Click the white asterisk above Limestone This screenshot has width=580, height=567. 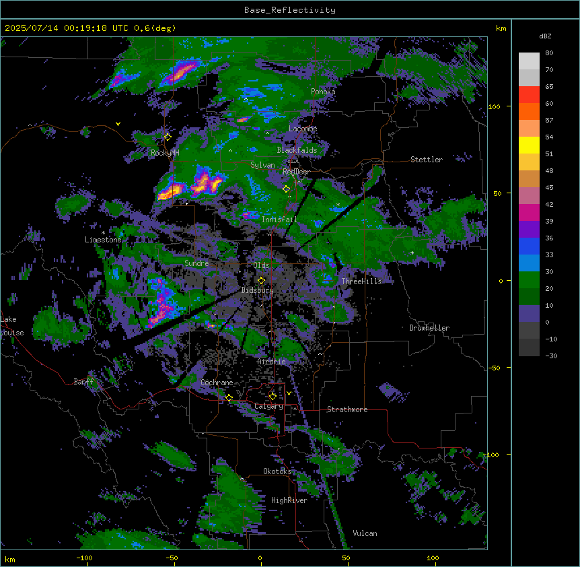click(103, 233)
